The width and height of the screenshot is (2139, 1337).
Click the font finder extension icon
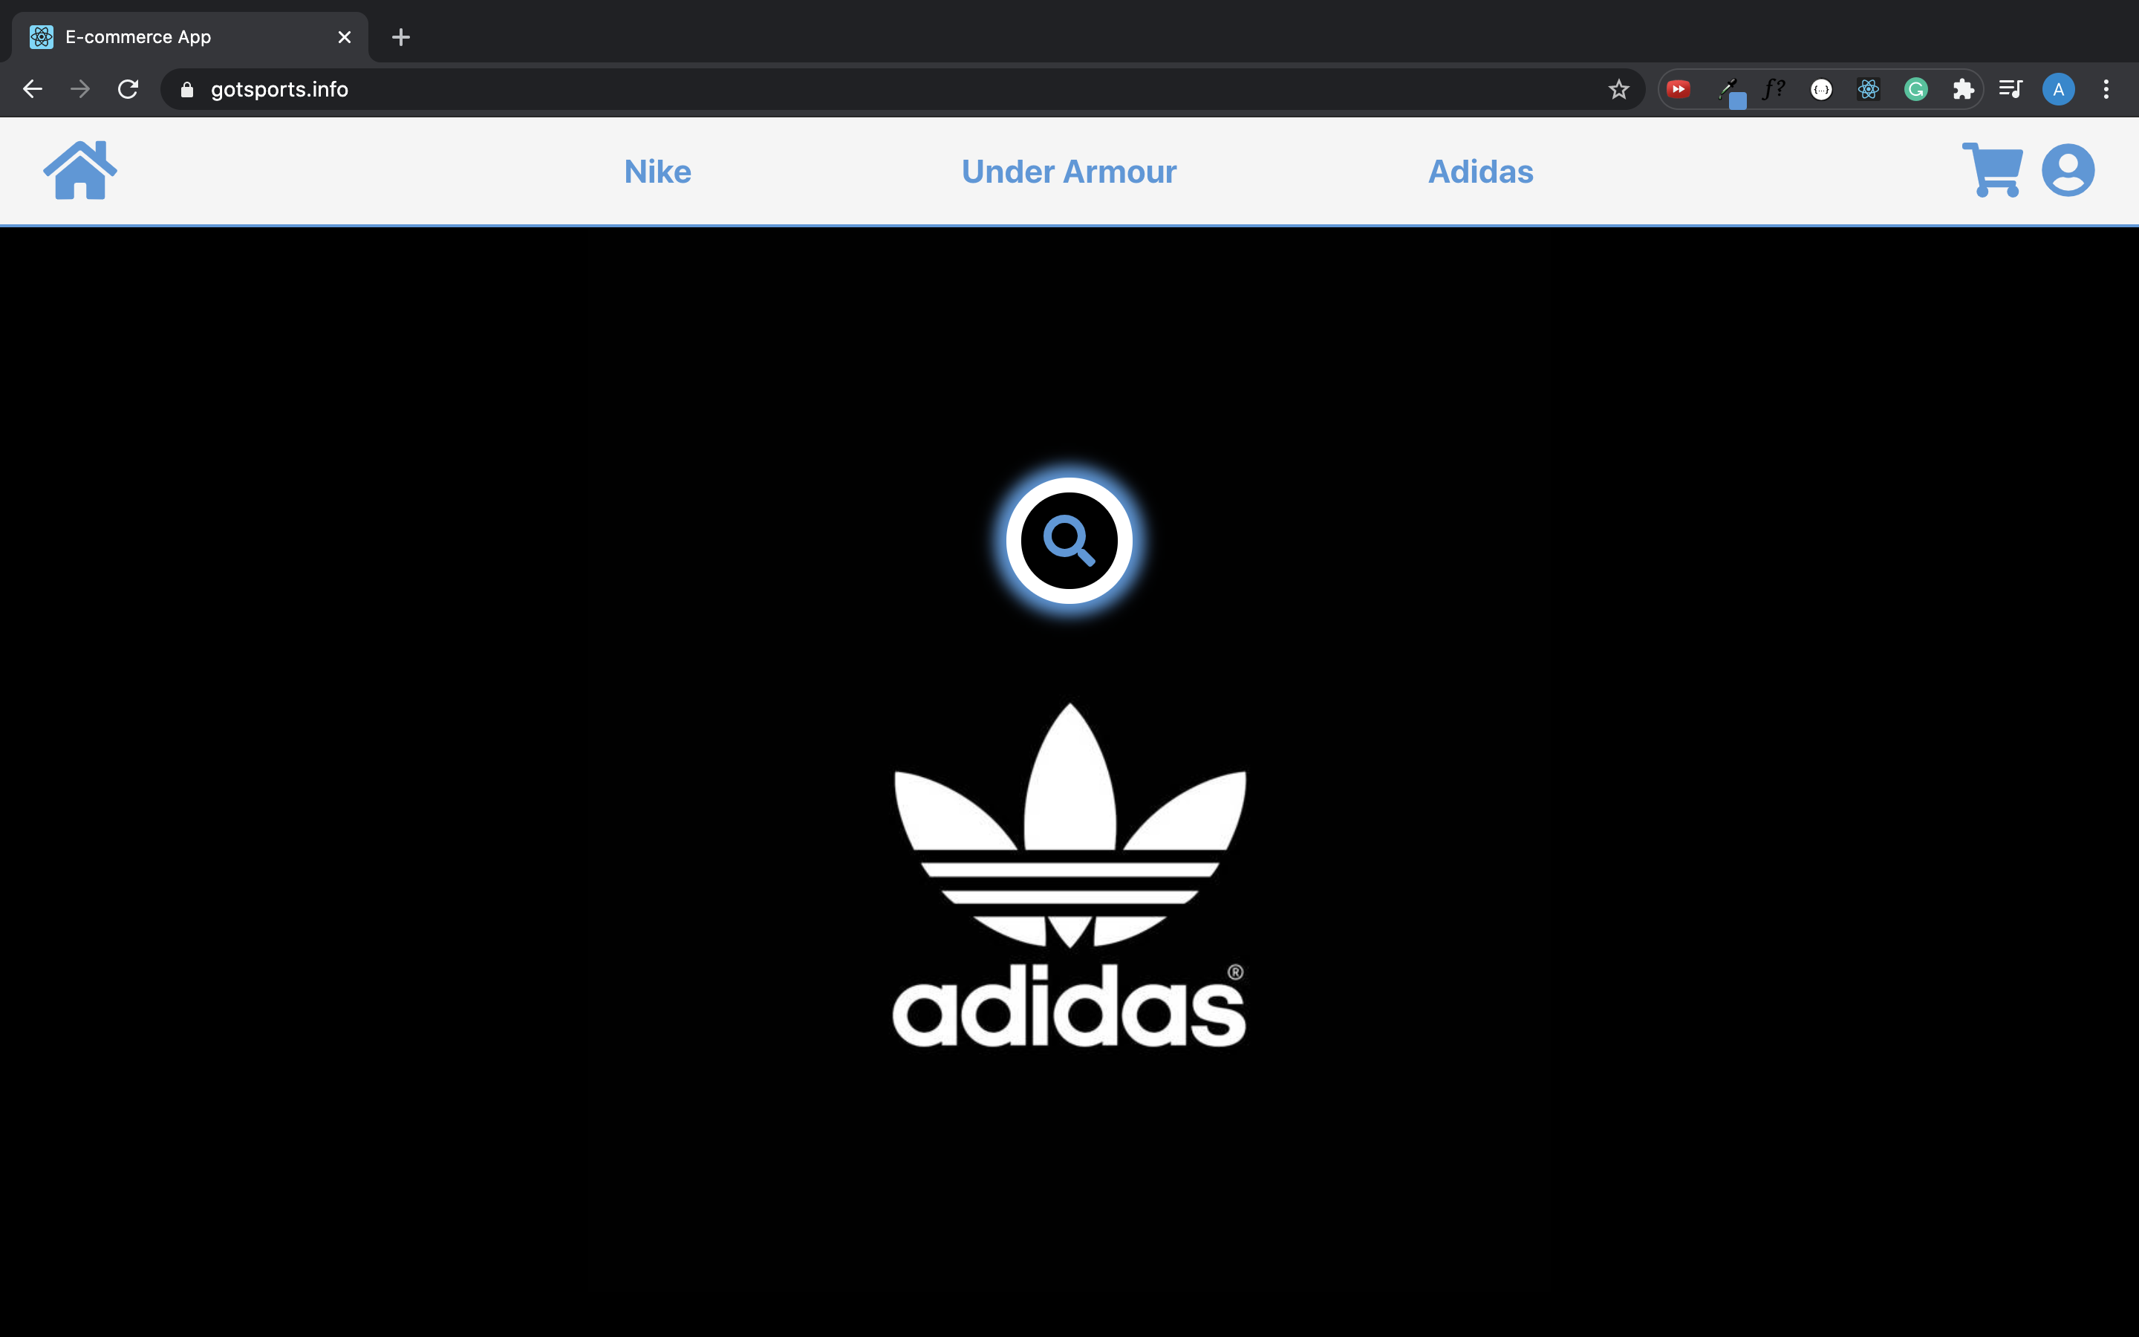[1774, 88]
